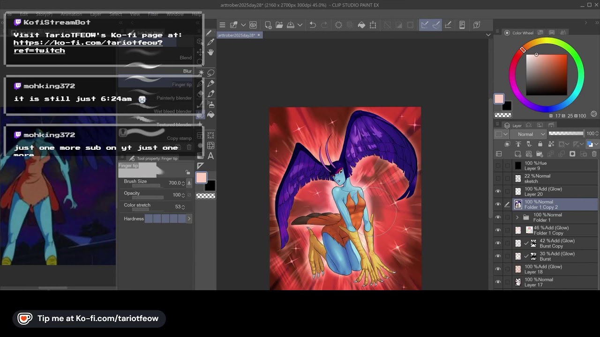600x337 pixels.
Task: Create a new canvas from command bar
Action: [x=268, y=25]
